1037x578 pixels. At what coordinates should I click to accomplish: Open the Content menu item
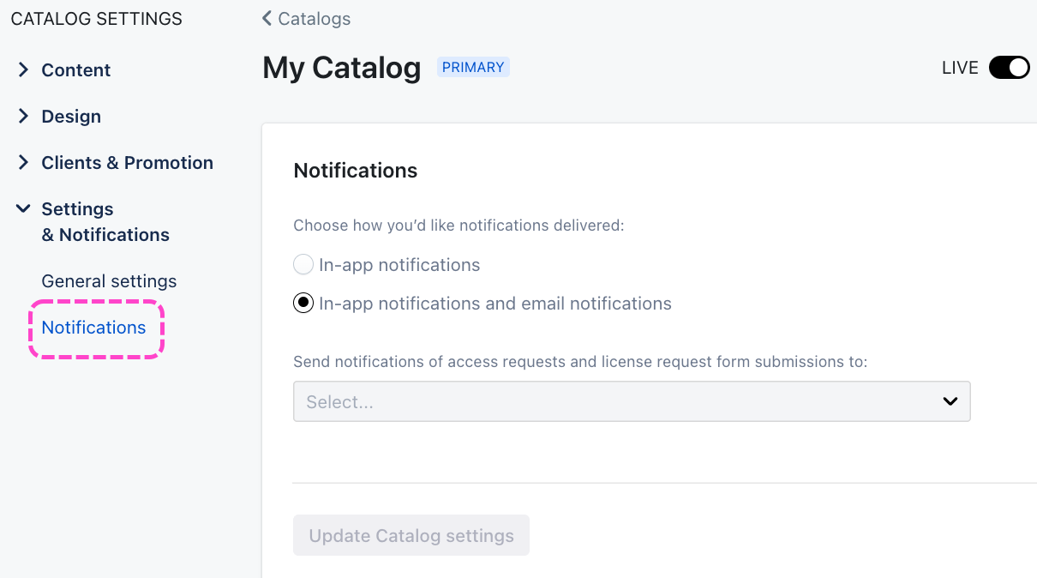[x=76, y=70]
